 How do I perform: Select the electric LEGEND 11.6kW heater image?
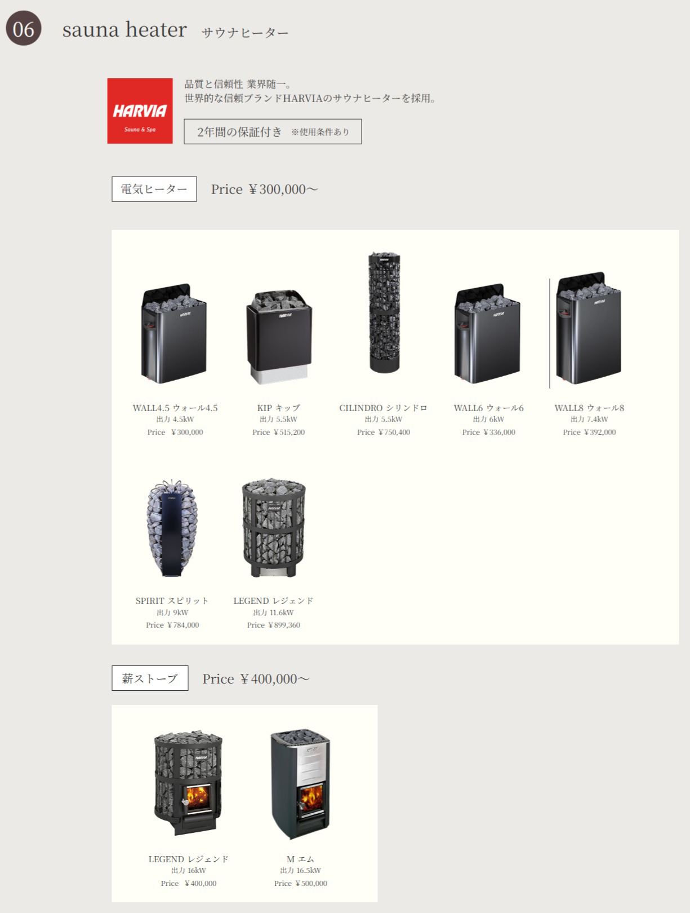pos(274,528)
